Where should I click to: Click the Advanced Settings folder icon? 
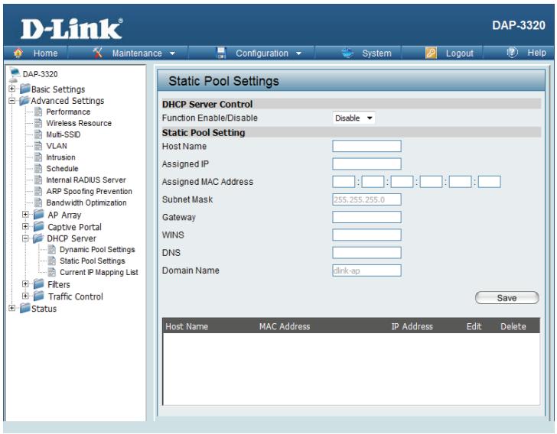pos(24,100)
